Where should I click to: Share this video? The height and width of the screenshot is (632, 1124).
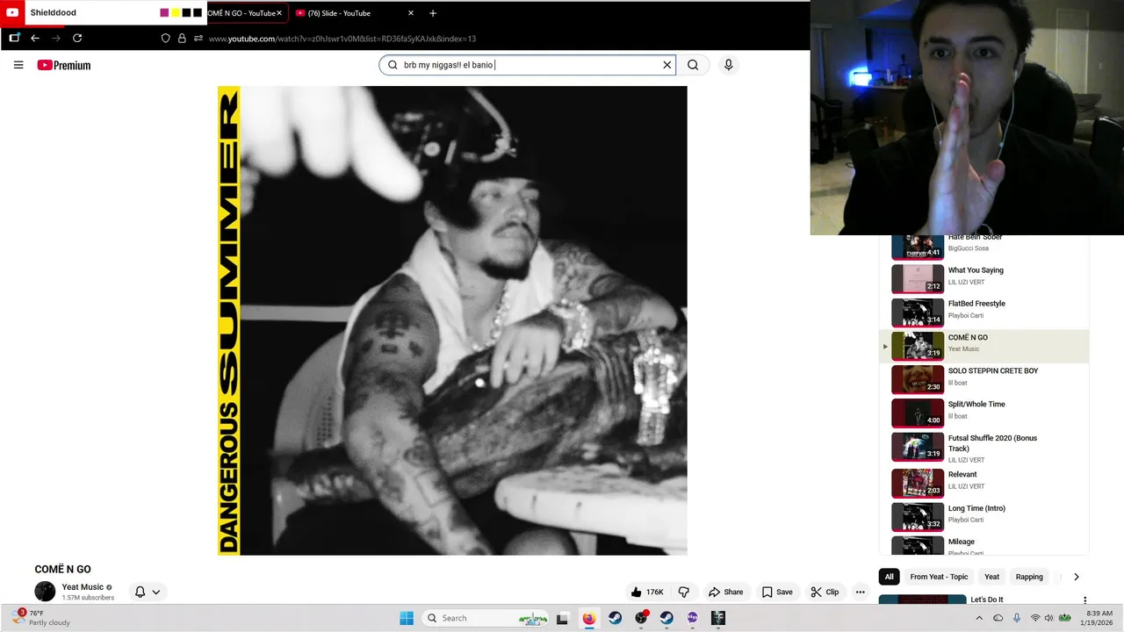(726, 592)
